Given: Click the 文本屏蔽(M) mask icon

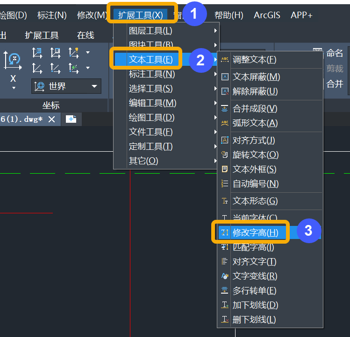Looking at the screenshot, I should tap(225, 77).
